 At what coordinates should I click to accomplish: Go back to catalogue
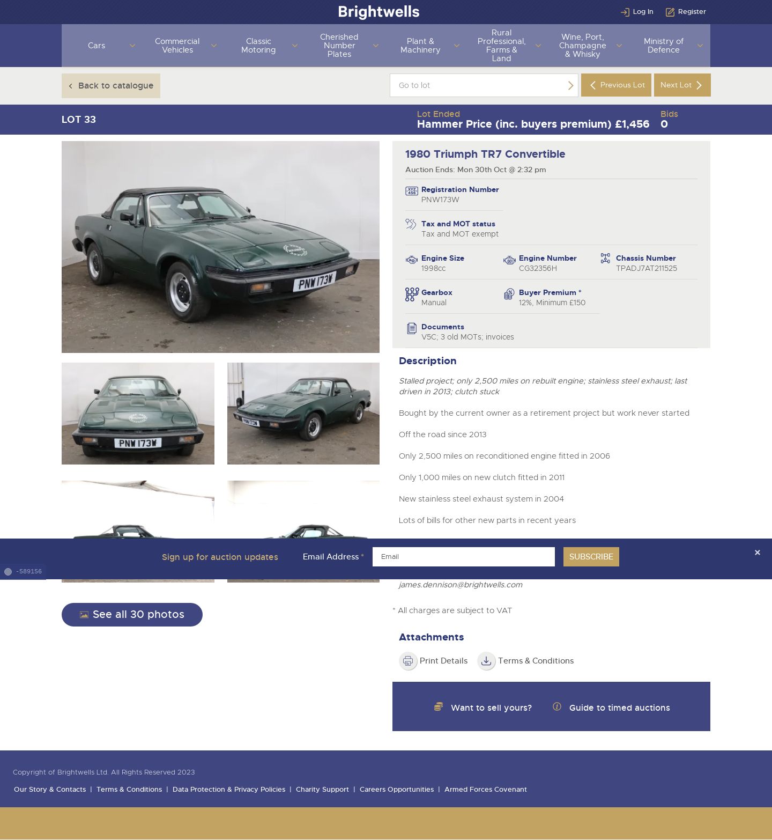(111, 86)
